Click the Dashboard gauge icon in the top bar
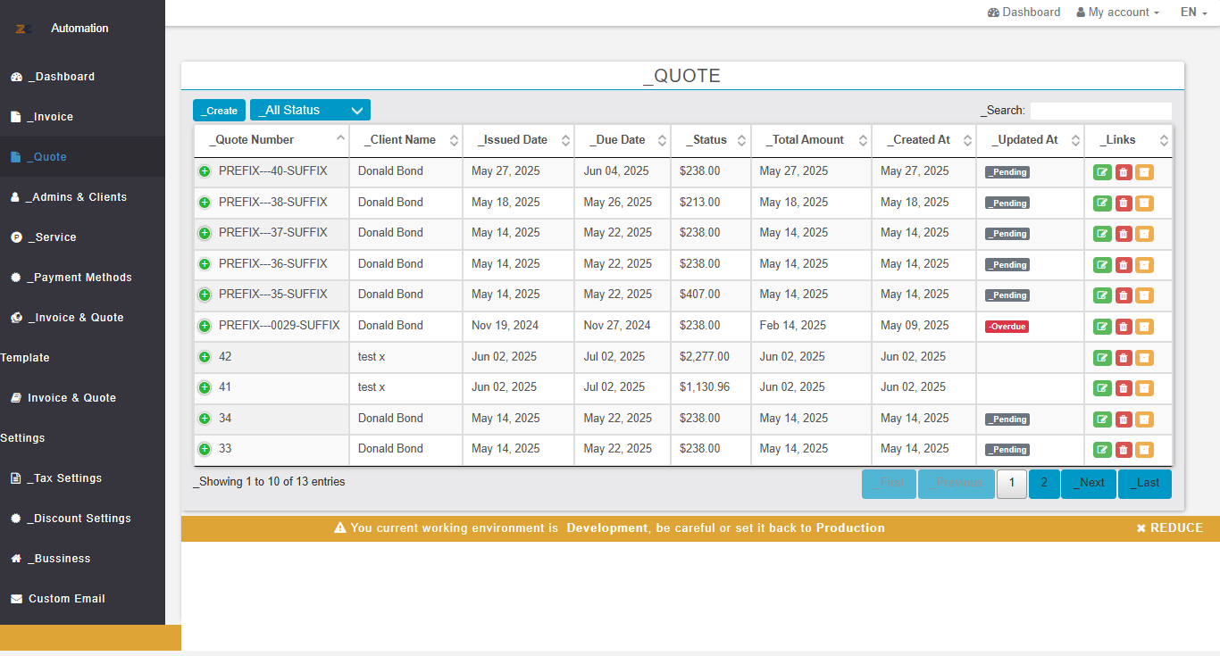 [x=993, y=12]
